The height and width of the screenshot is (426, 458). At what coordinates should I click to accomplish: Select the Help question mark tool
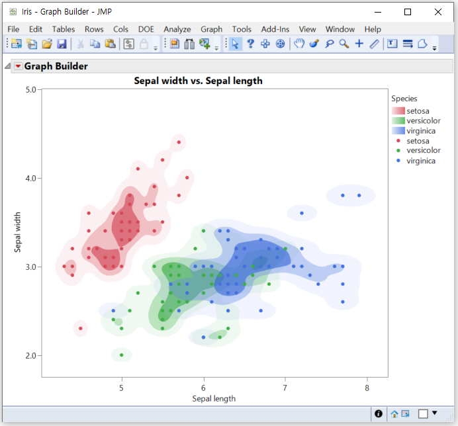[250, 44]
